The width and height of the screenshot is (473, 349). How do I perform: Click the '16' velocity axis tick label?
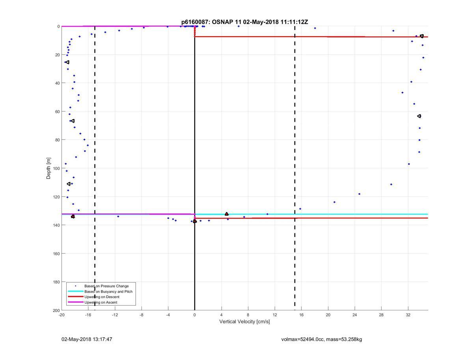tap(302, 315)
